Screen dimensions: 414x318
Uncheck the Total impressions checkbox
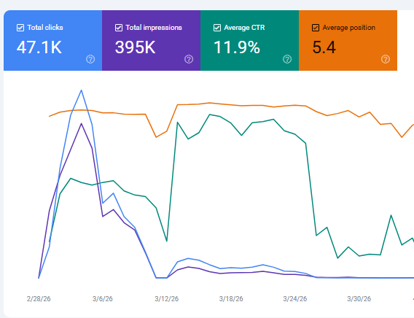[119, 28]
